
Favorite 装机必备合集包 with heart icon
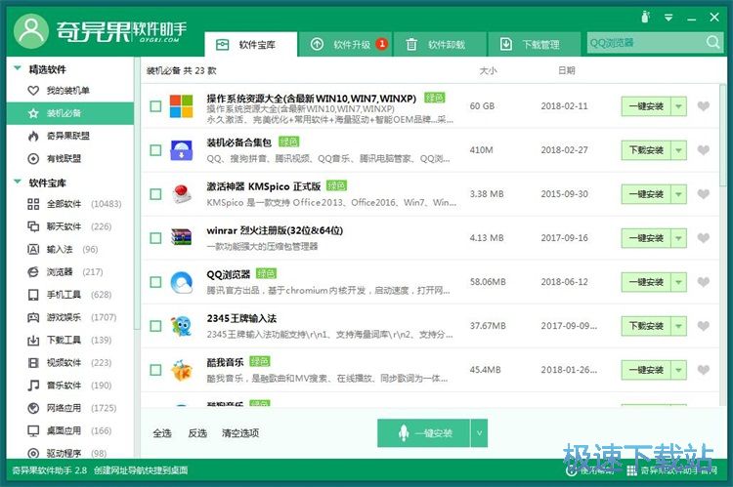point(703,150)
